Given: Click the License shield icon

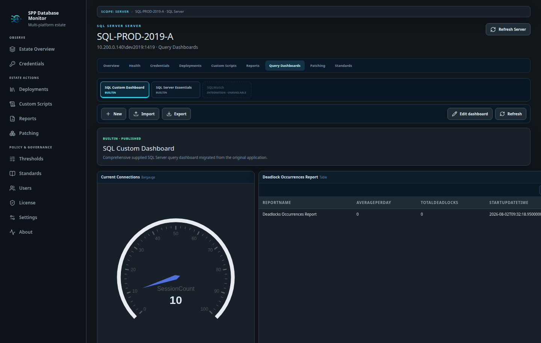Looking at the screenshot, I should [x=12, y=203].
